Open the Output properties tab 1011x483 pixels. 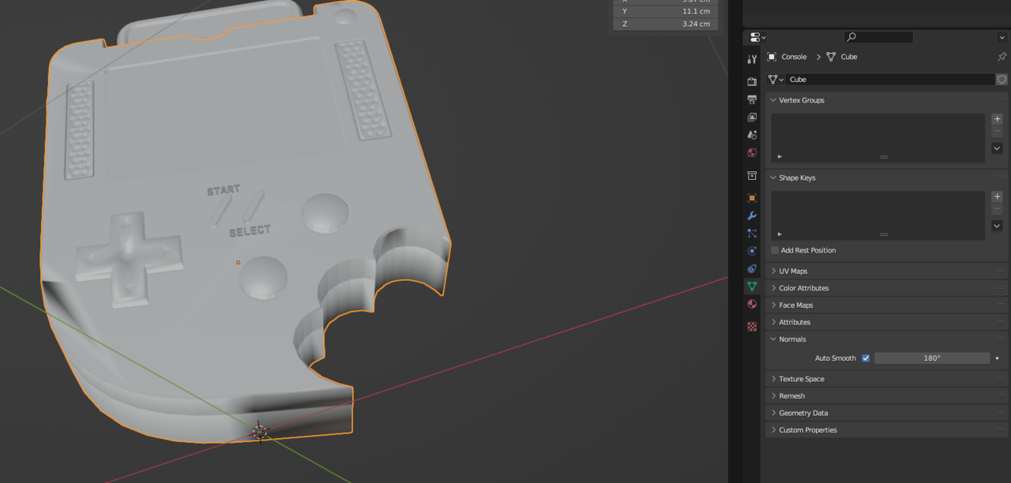tap(752, 99)
